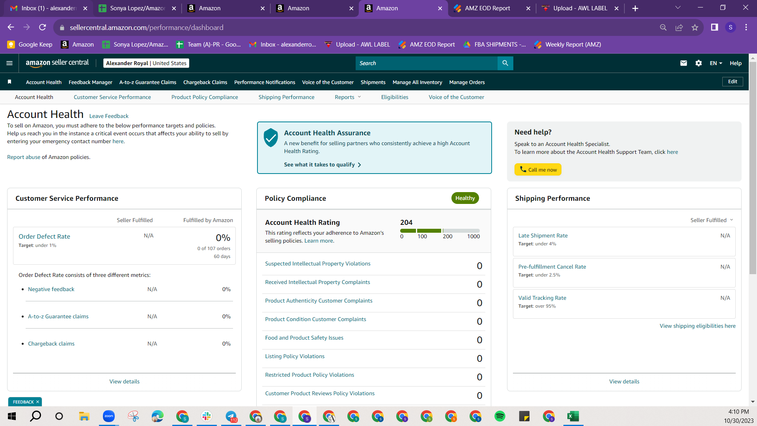
Task: Open Manage Orders in the favorites bar
Action: [x=467, y=82]
